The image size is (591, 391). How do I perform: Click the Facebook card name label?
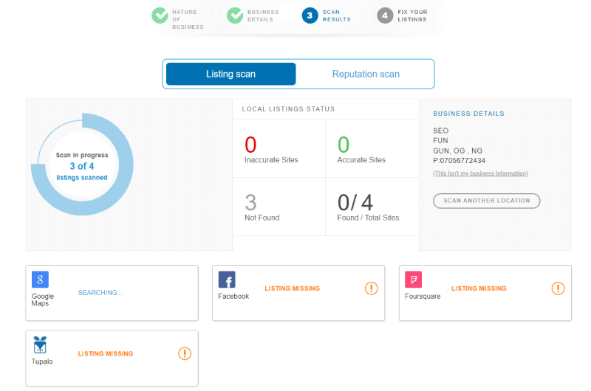(233, 296)
